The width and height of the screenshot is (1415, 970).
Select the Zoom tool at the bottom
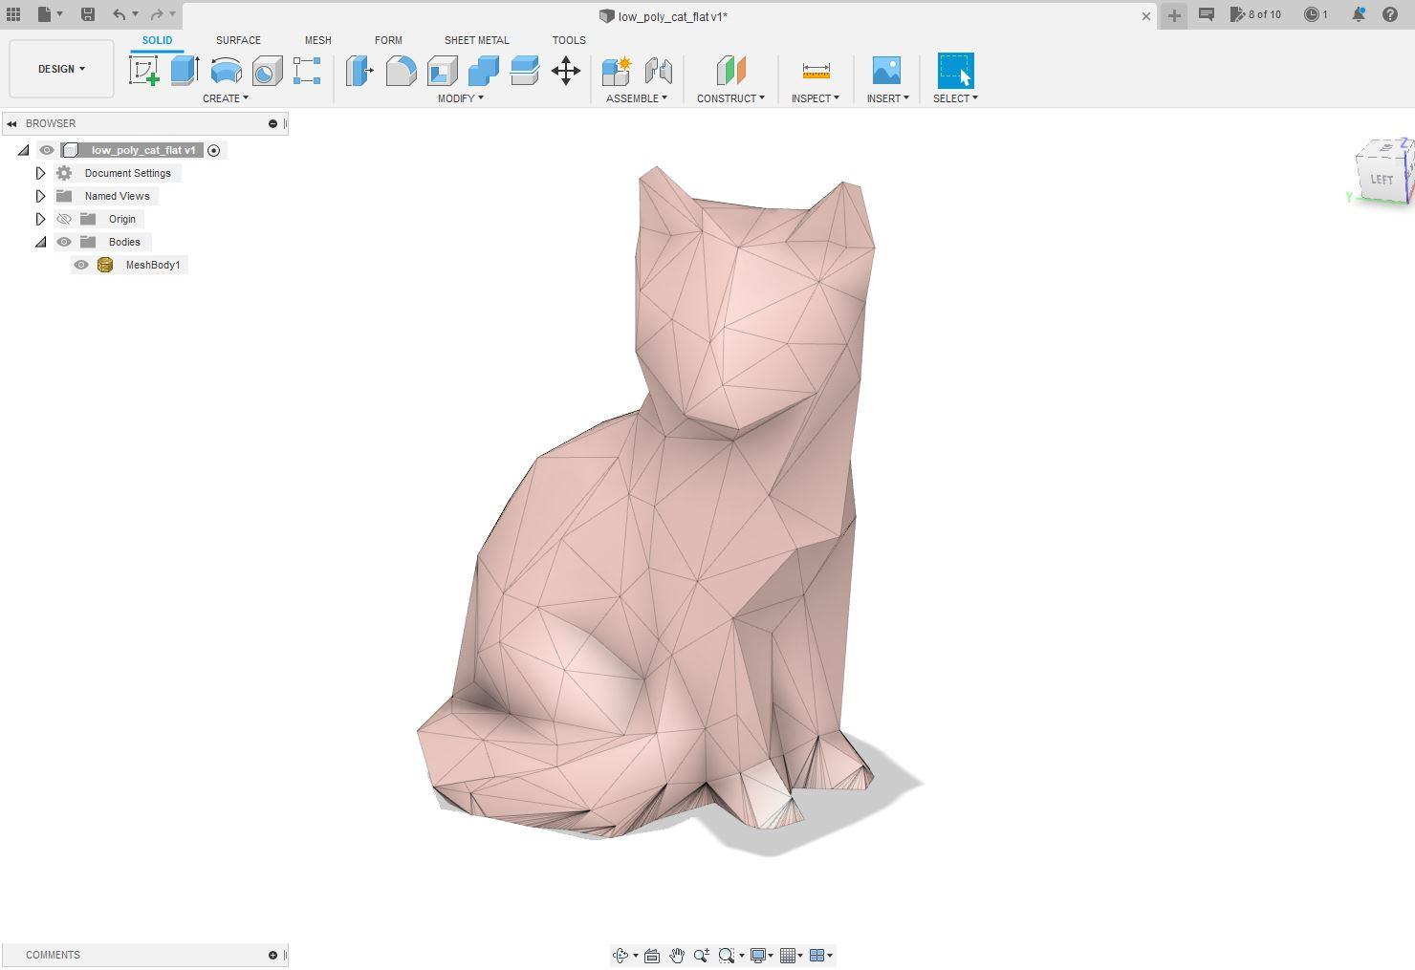pos(702,955)
